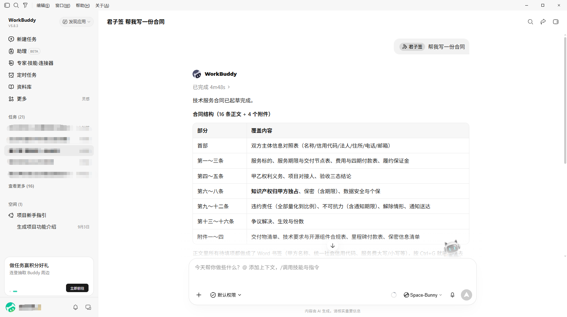The height and width of the screenshot is (317, 567).
Task: Select the 附件一~四 table cell
Action: (x=220, y=237)
